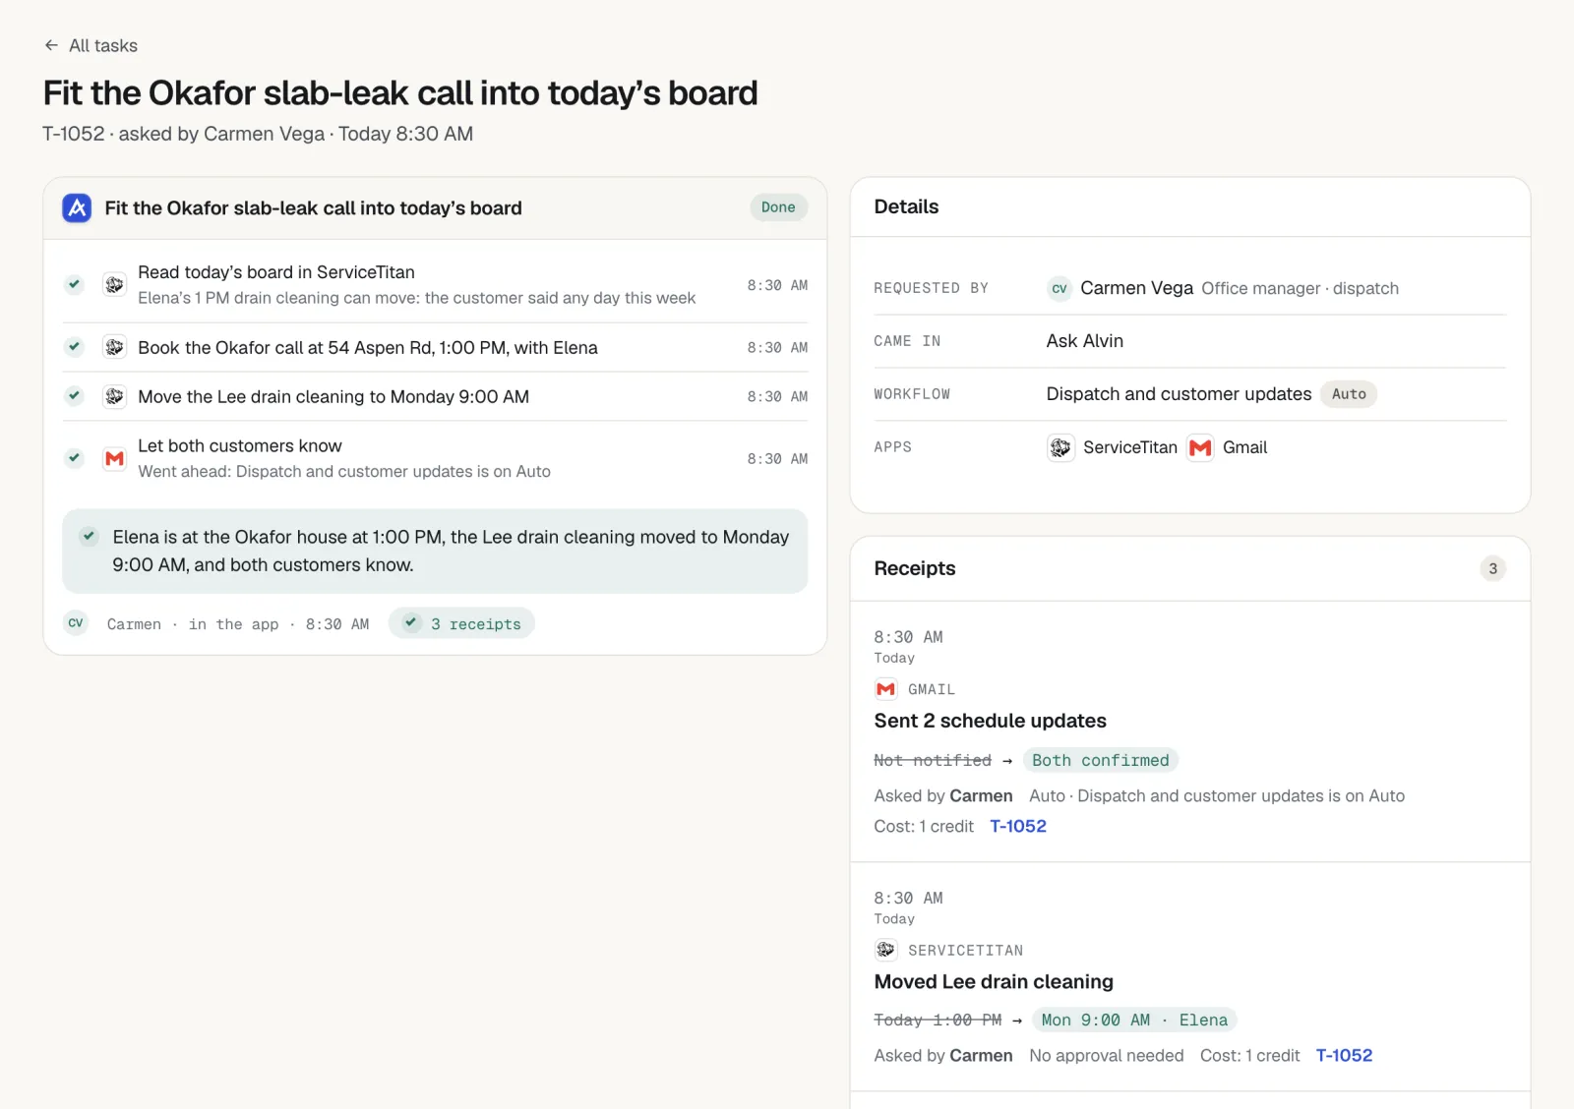The image size is (1574, 1109).
Task: Click Gmail icon on Let both customers know step
Action: click(114, 458)
